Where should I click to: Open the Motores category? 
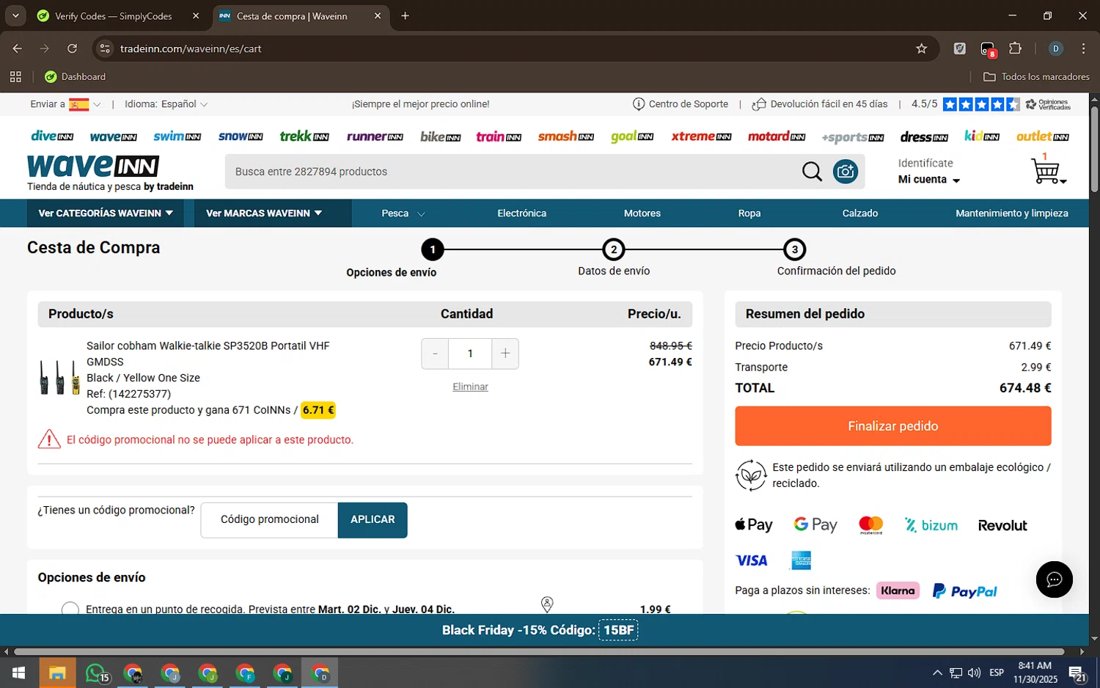(642, 213)
